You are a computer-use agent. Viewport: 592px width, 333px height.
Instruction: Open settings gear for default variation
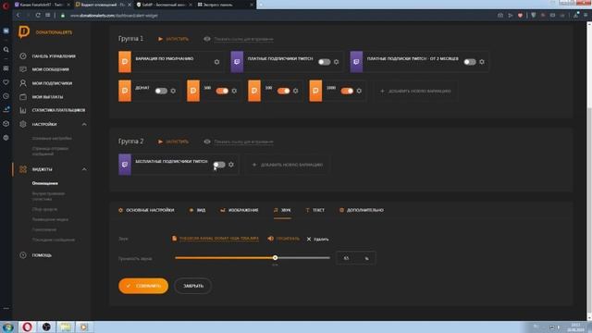pyautogui.click(x=216, y=62)
